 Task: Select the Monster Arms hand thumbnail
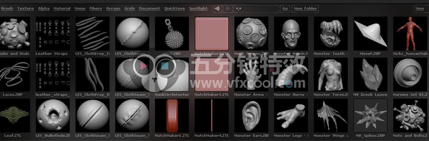(251, 75)
